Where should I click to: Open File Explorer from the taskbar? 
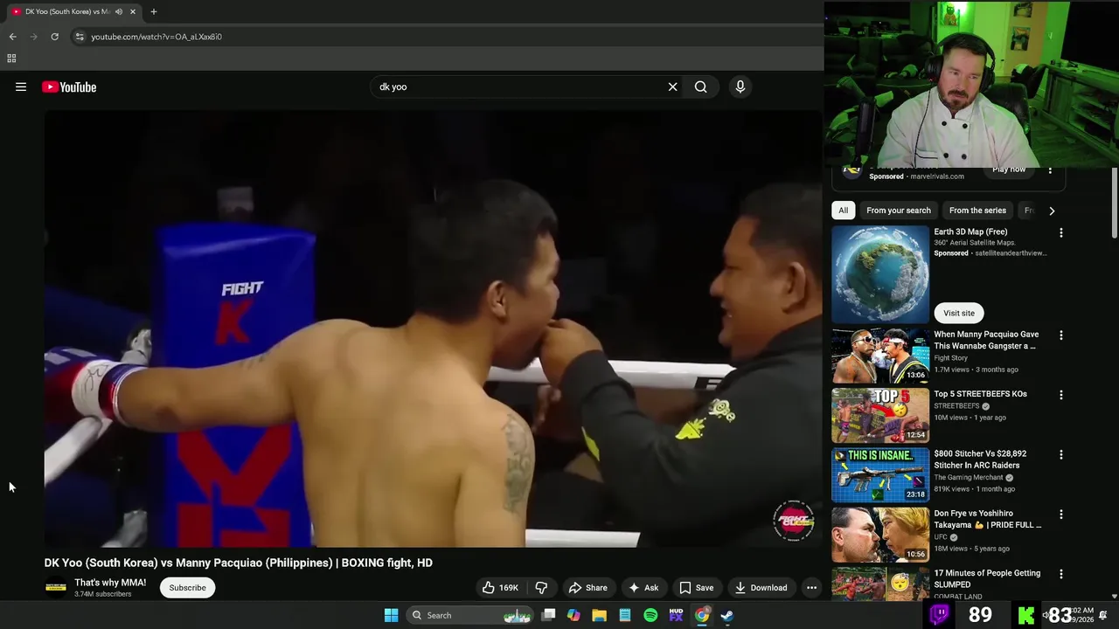tap(599, 615)
